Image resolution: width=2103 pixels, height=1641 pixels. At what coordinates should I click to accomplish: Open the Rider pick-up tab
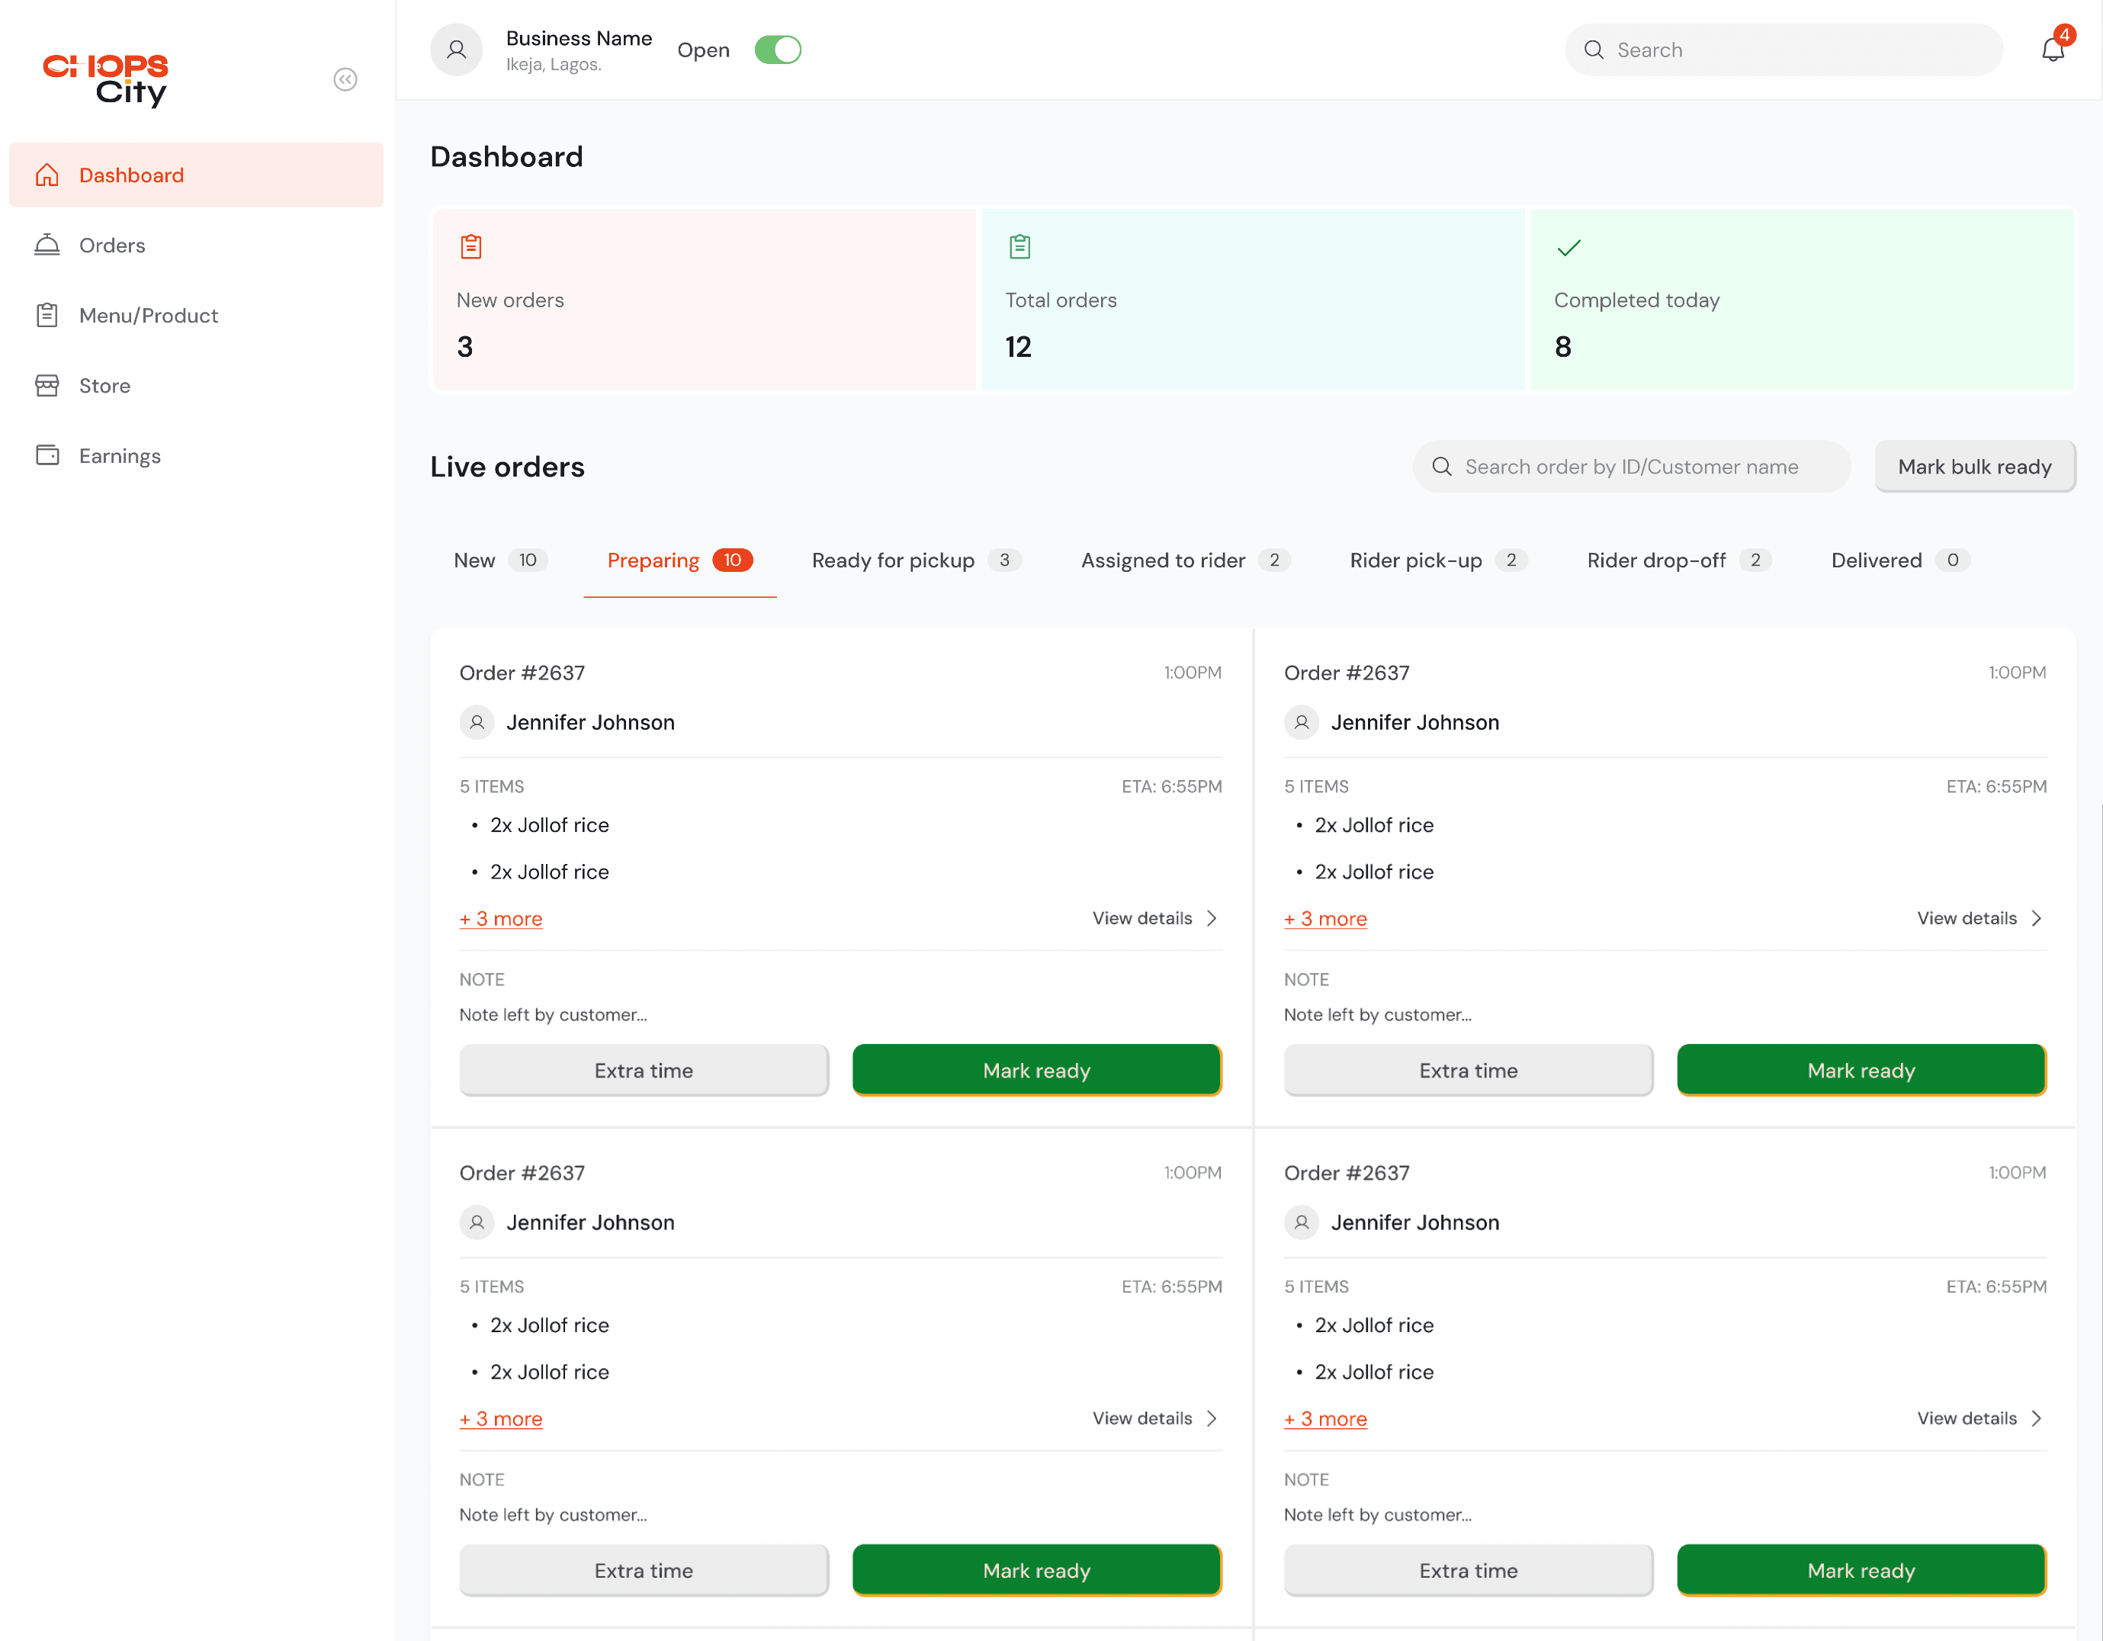click(x=1439, y=560)
